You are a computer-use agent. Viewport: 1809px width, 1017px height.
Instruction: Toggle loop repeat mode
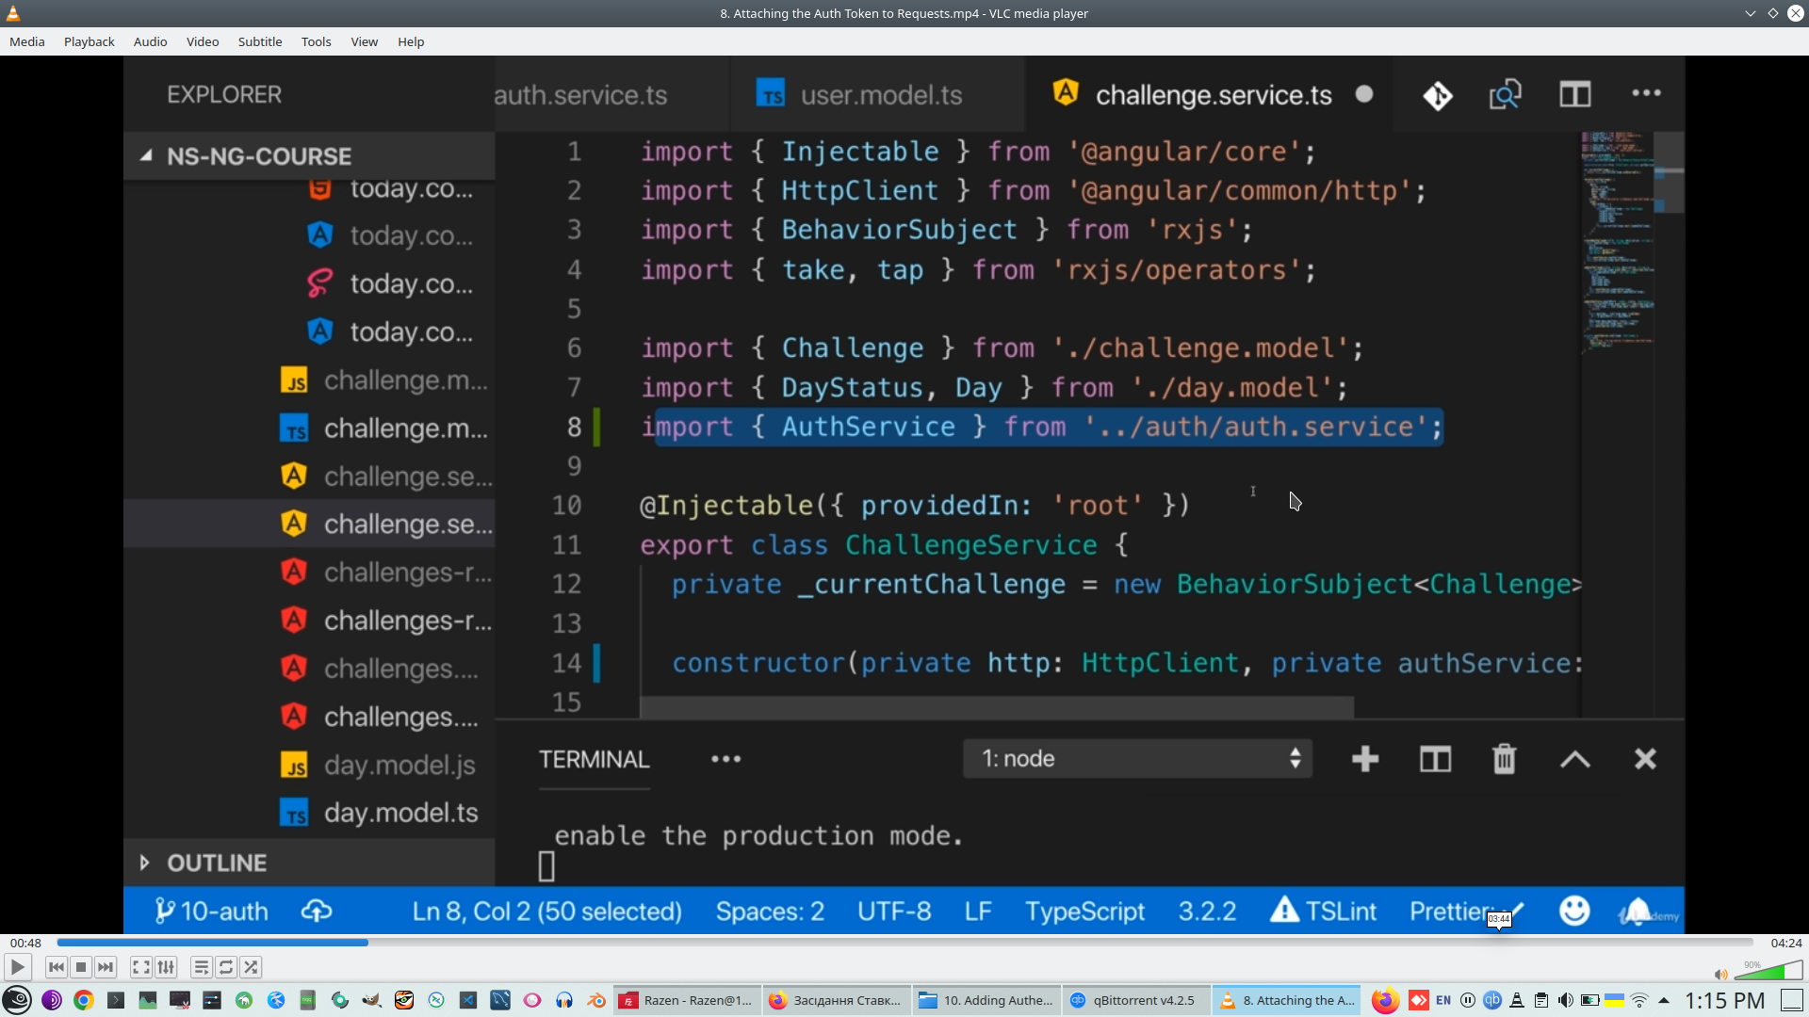[226, 967]
